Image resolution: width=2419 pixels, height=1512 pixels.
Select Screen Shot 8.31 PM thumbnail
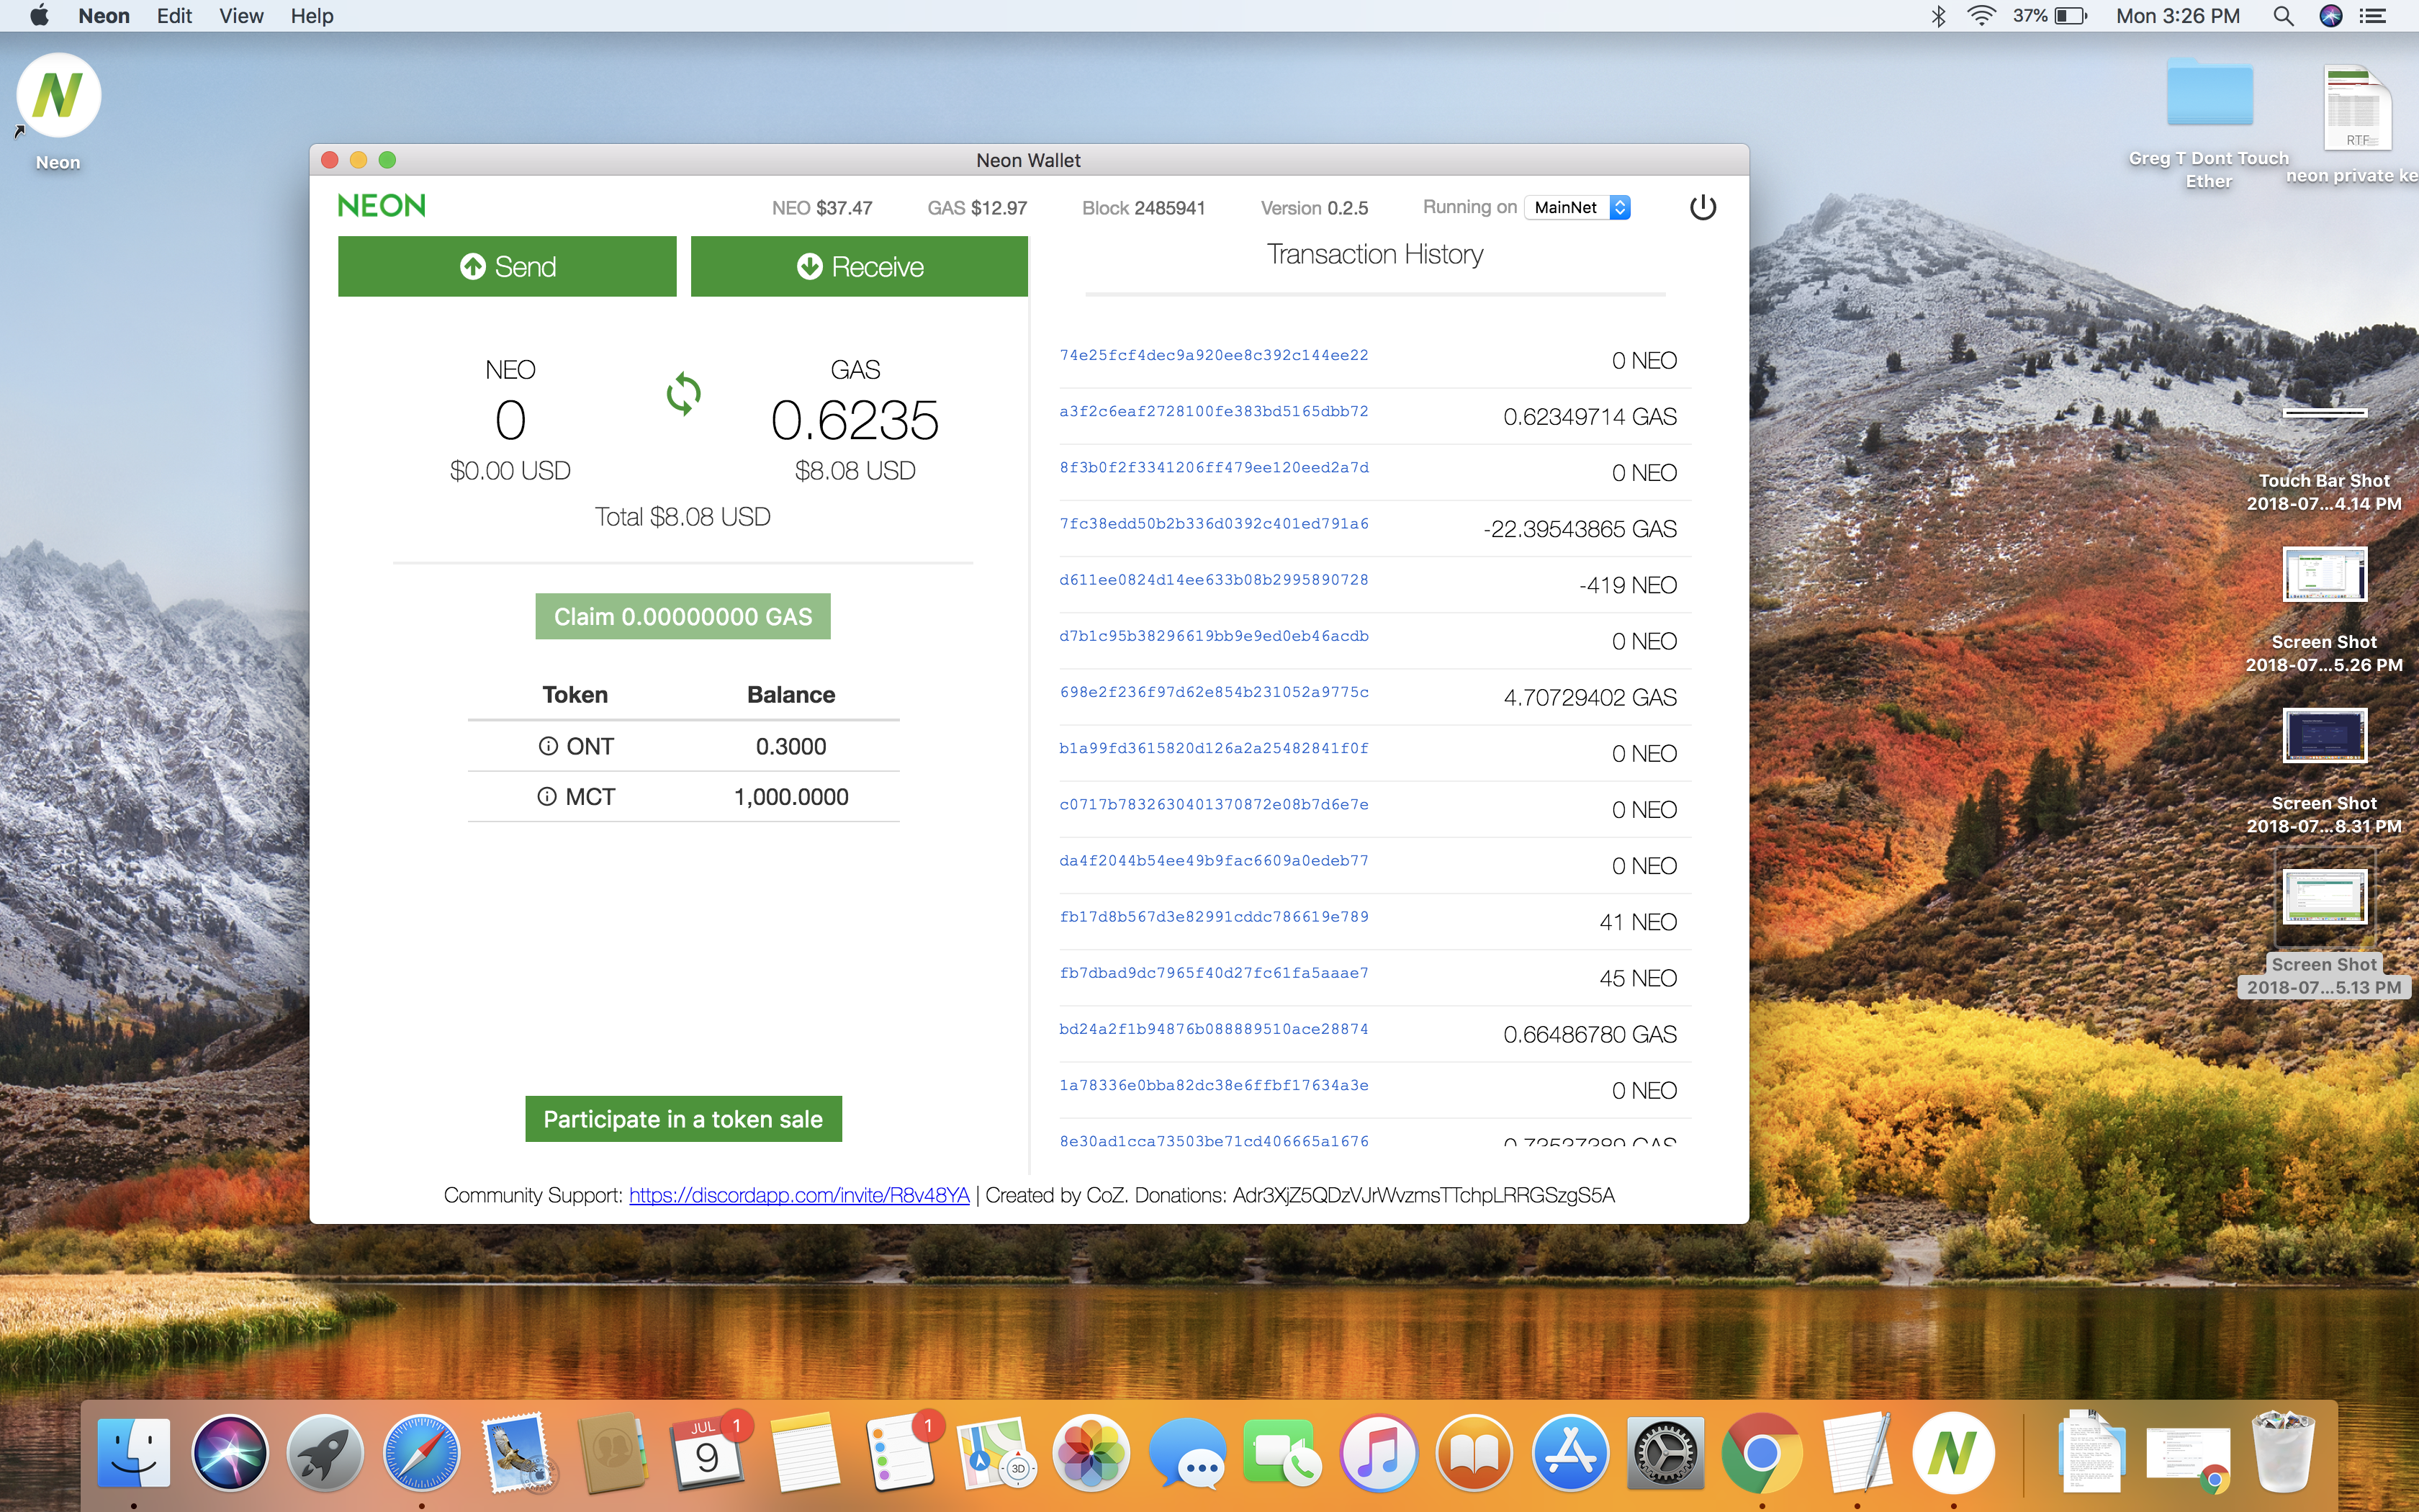point(2325,735)
